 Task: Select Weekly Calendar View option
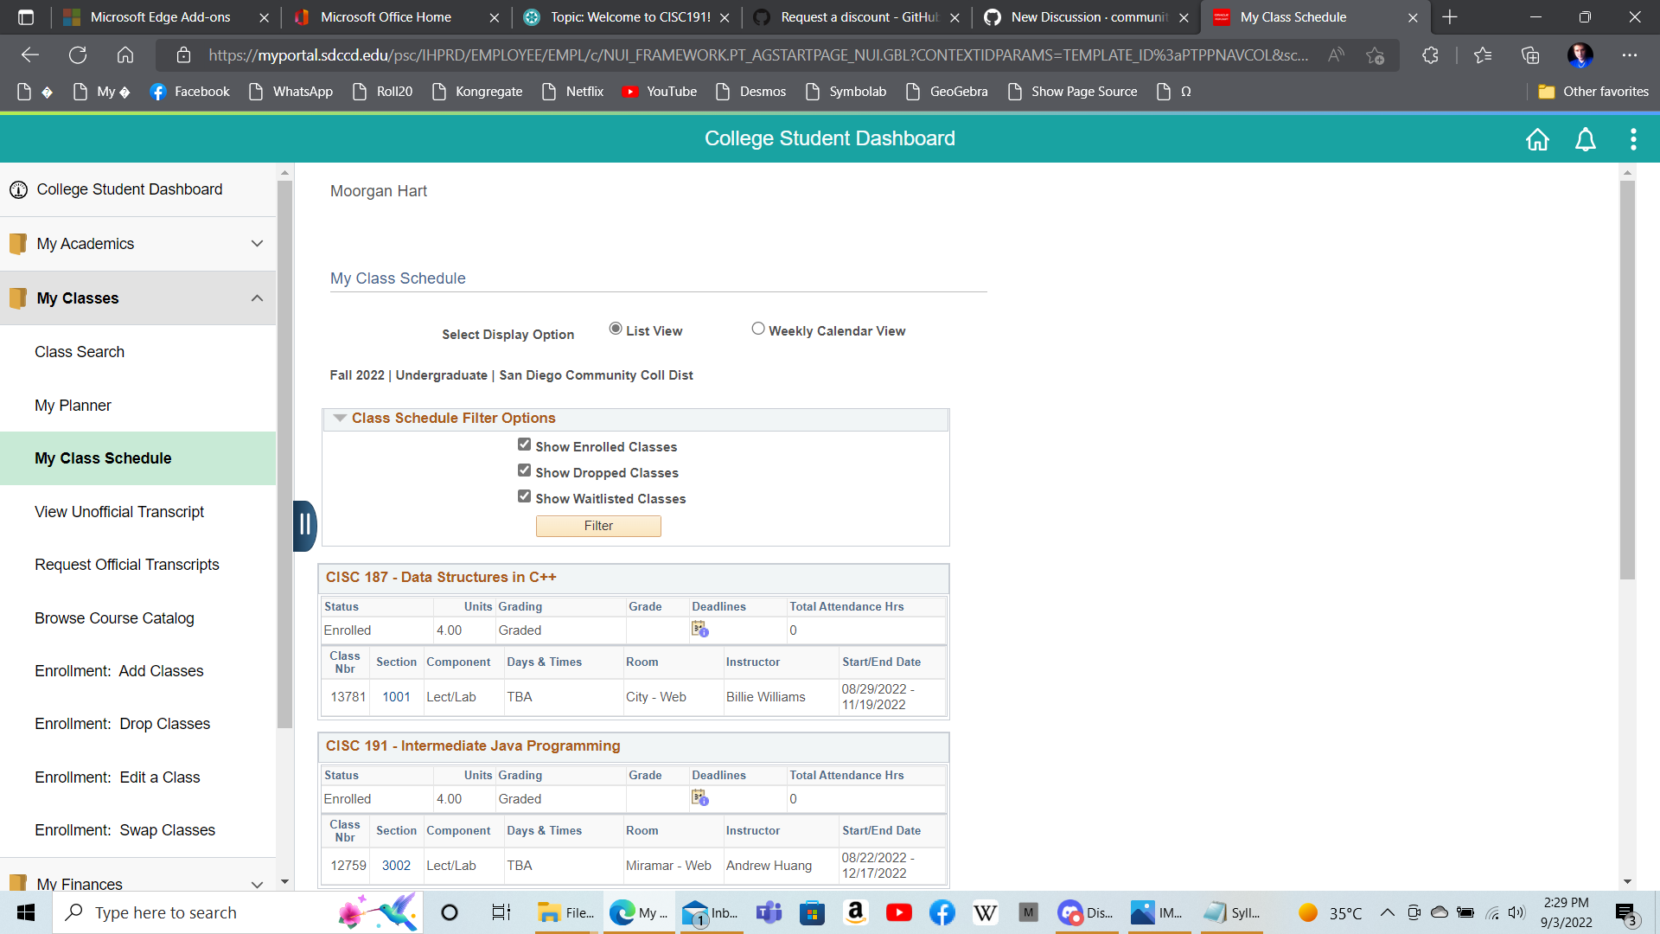(x=758, y=329)
